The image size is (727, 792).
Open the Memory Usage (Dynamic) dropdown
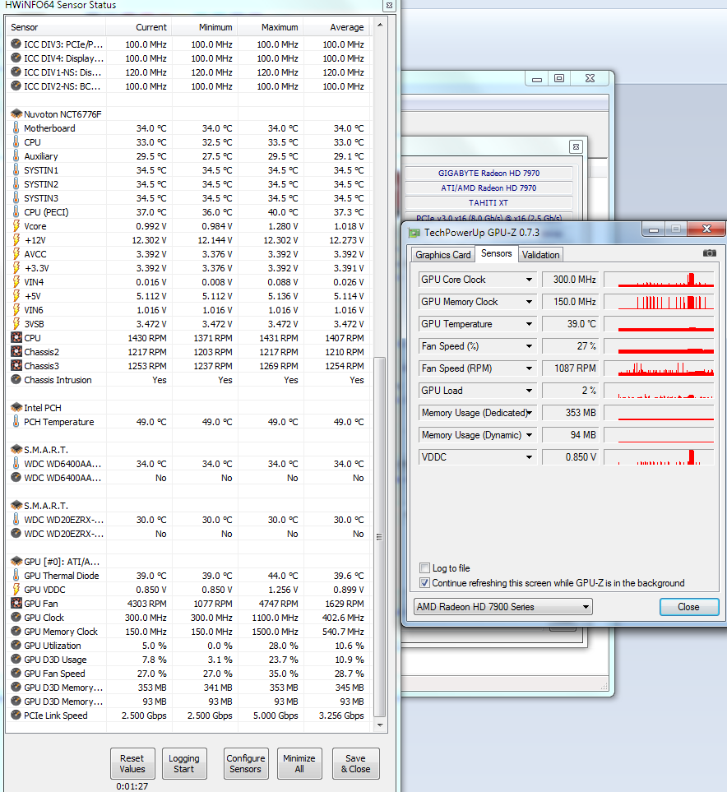pos(529,435)
